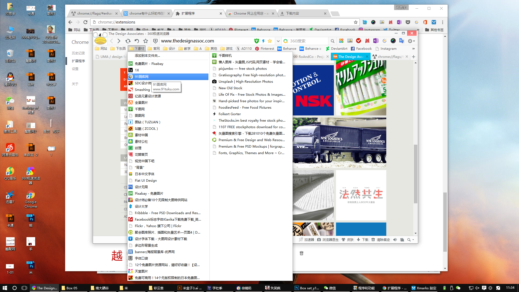Click the OneNote extension icon in 360 toolbar
Viewport: 519px width, 292px height.
tap(376, 41)
